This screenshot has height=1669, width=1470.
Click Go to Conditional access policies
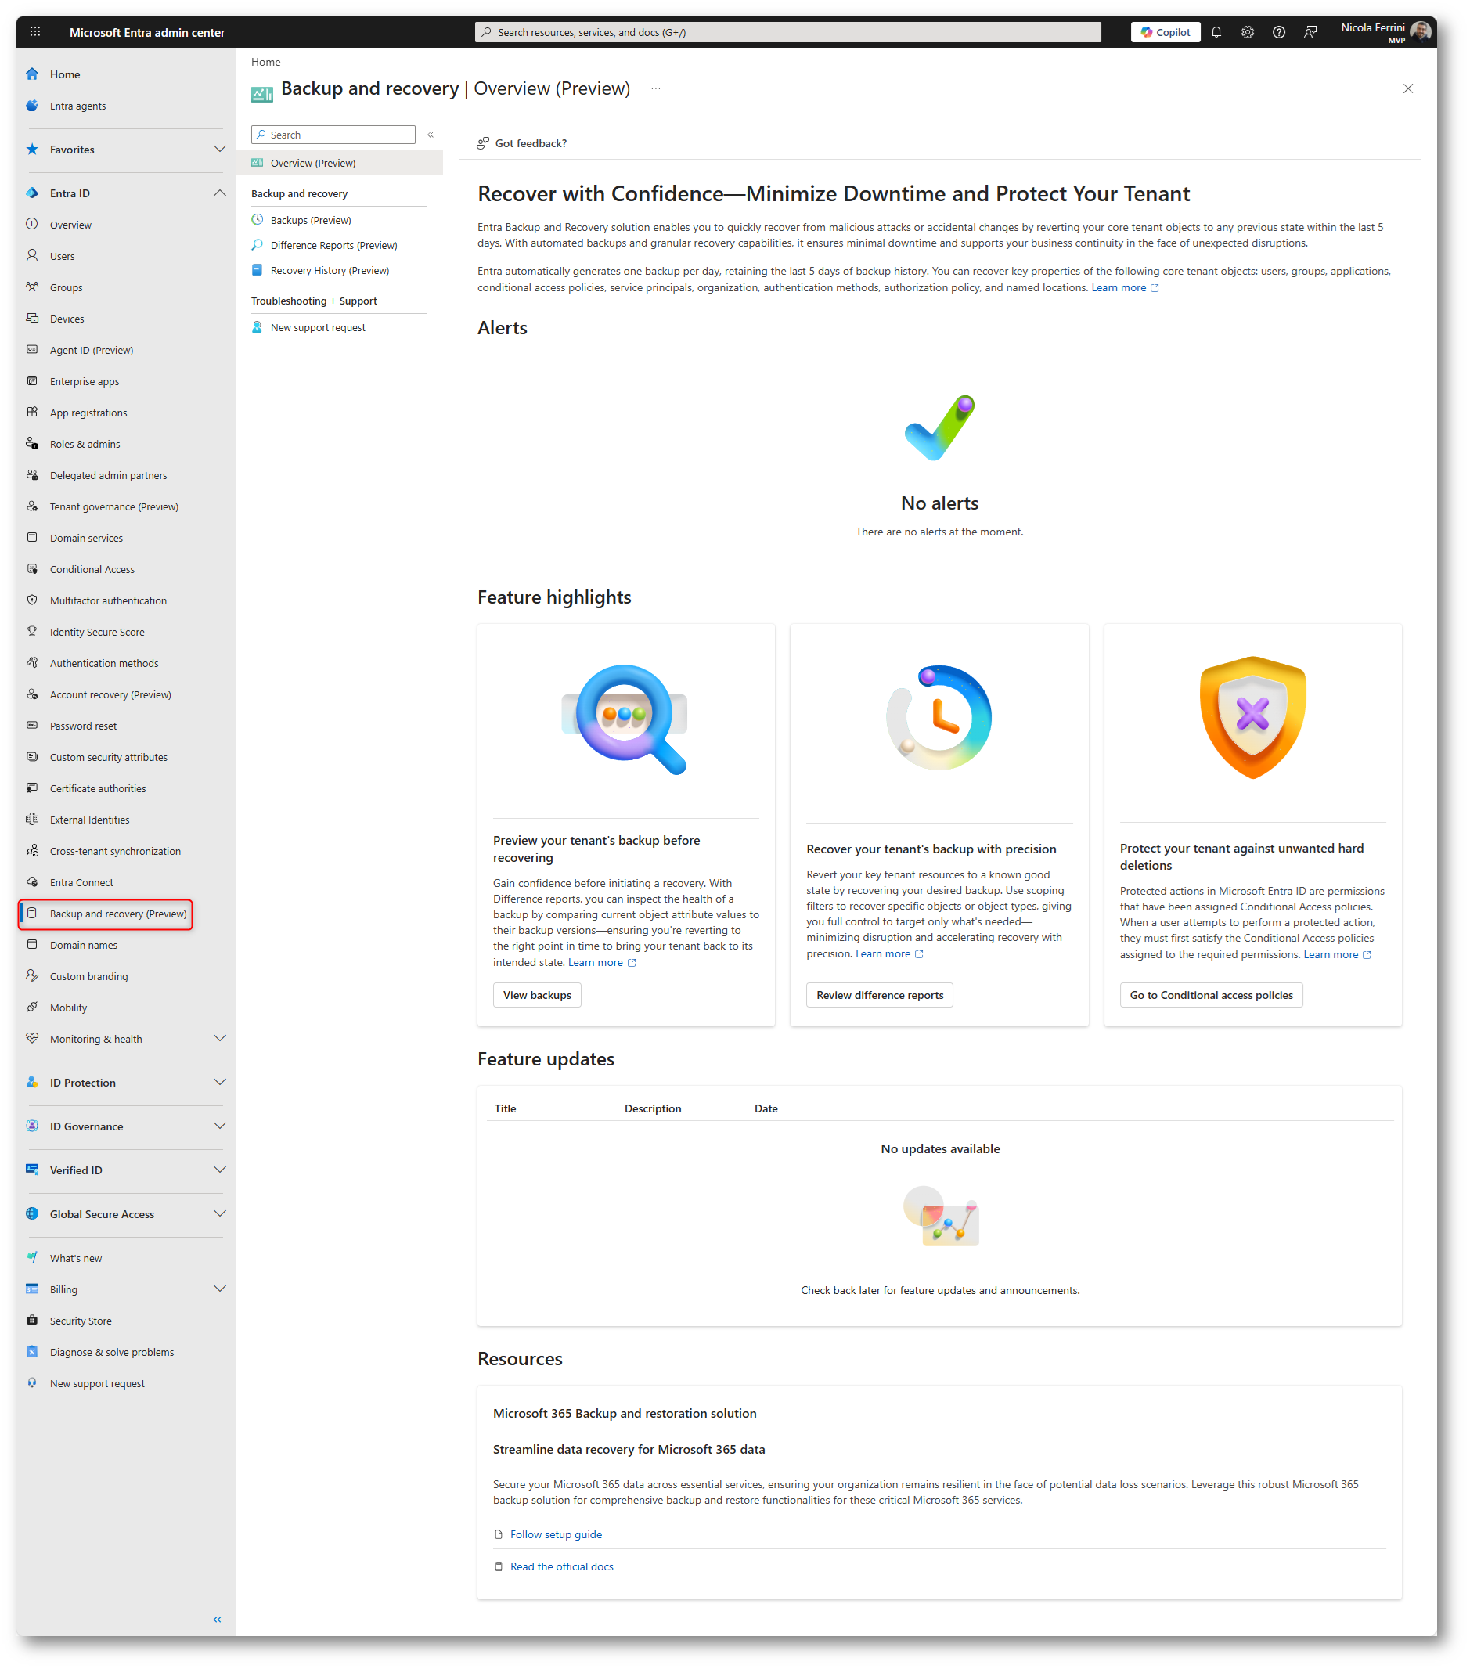tap(1211, 994)
